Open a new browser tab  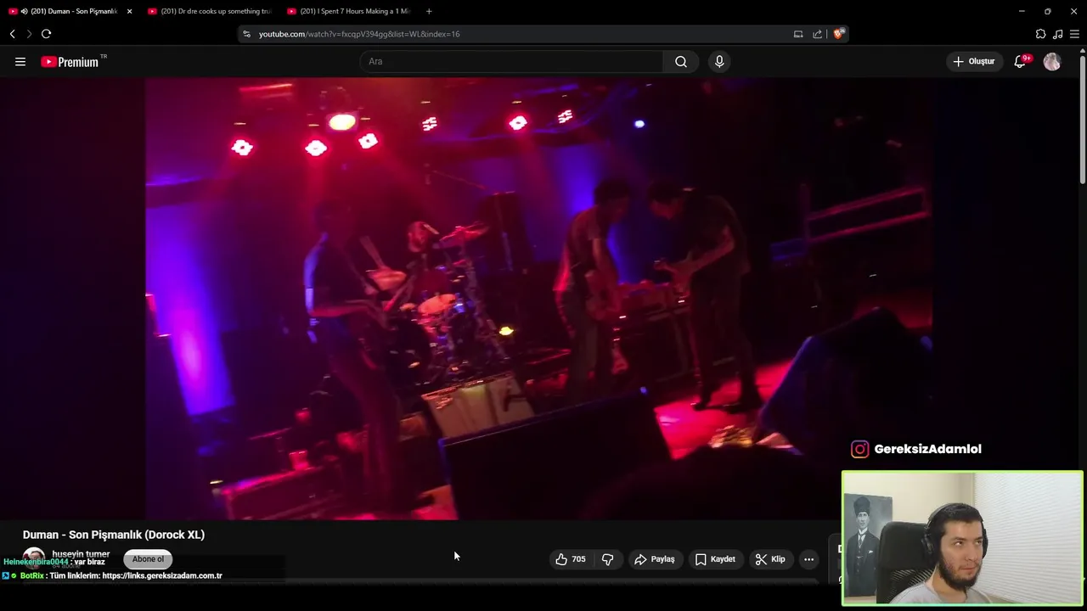click(x=429, y=11)
